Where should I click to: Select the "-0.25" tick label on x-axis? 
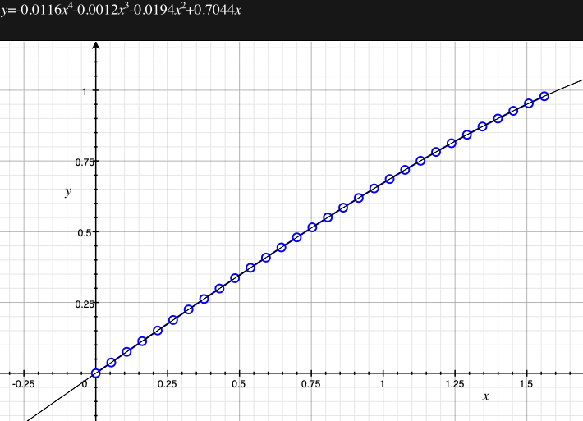click(24, 384)
